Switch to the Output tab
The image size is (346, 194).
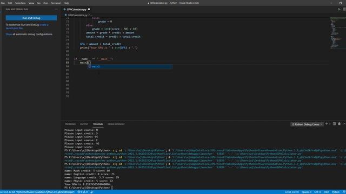84,124
